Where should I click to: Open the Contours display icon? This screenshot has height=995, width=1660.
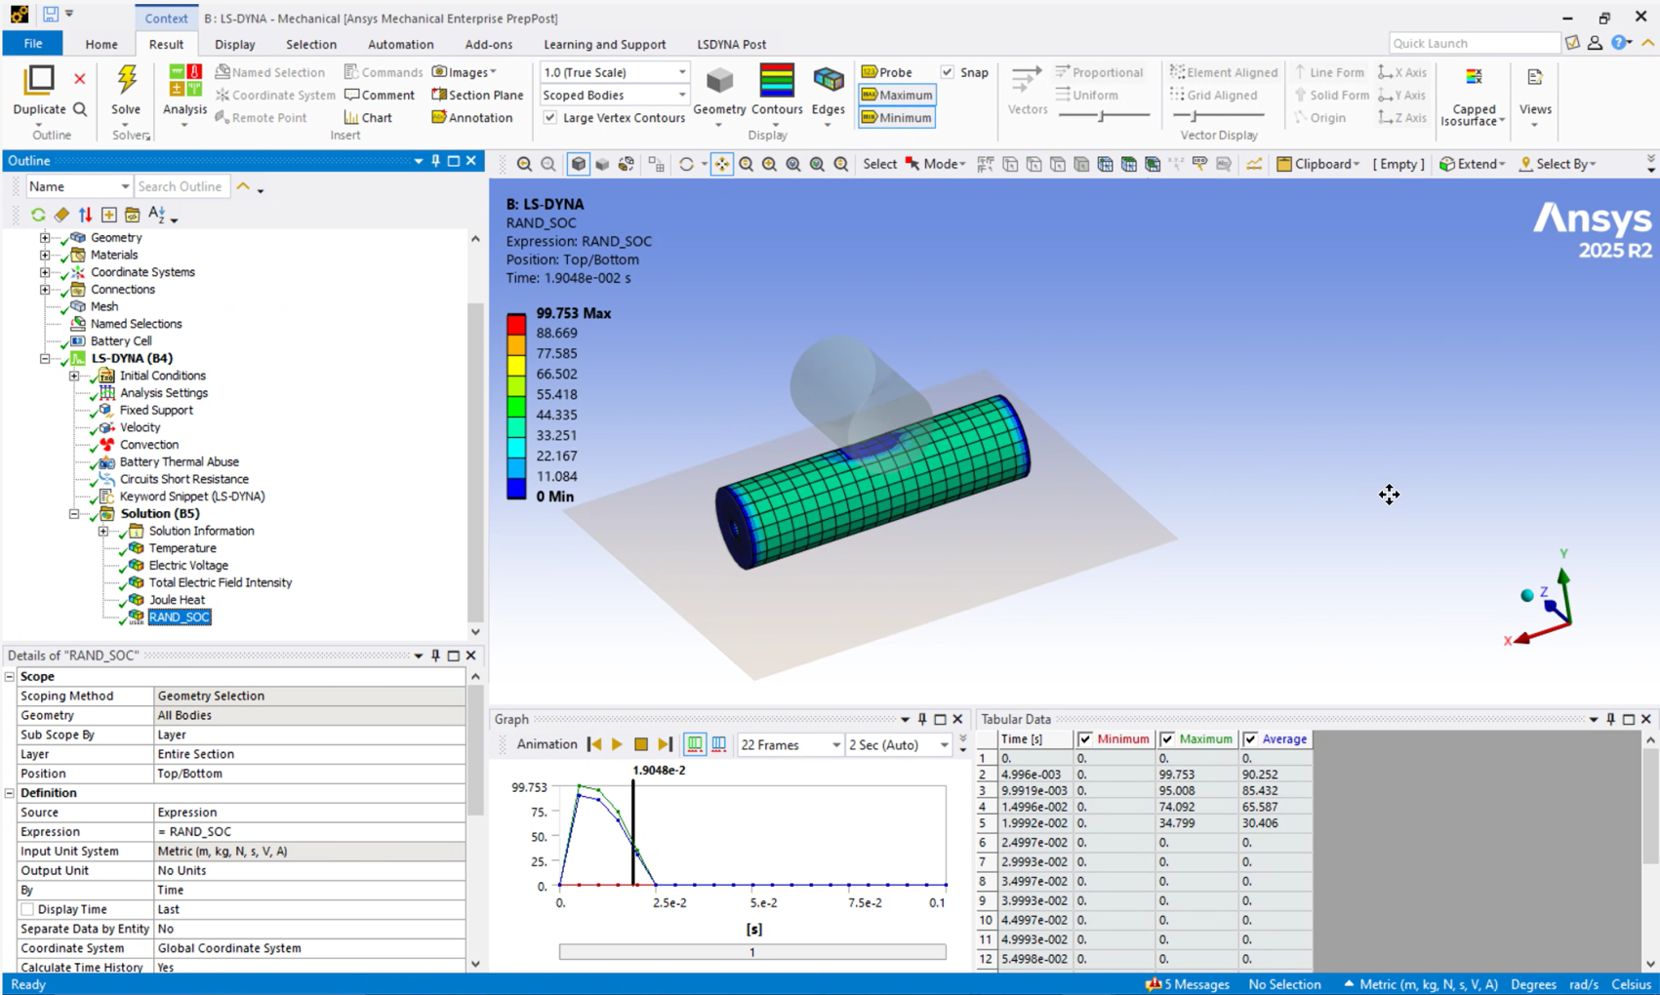coord(777,82)
